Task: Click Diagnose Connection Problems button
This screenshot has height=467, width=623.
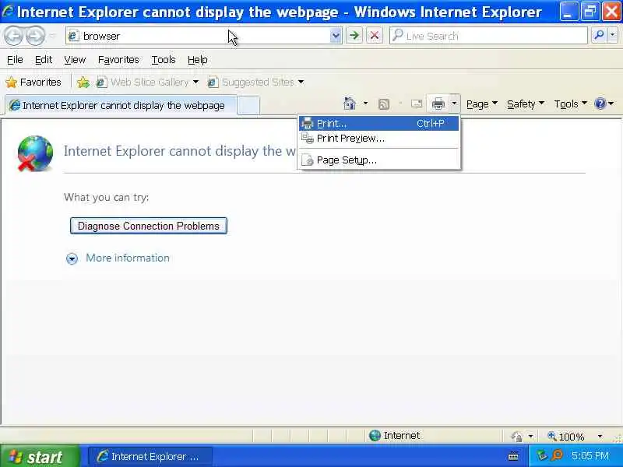Action: tap(149, 226)
